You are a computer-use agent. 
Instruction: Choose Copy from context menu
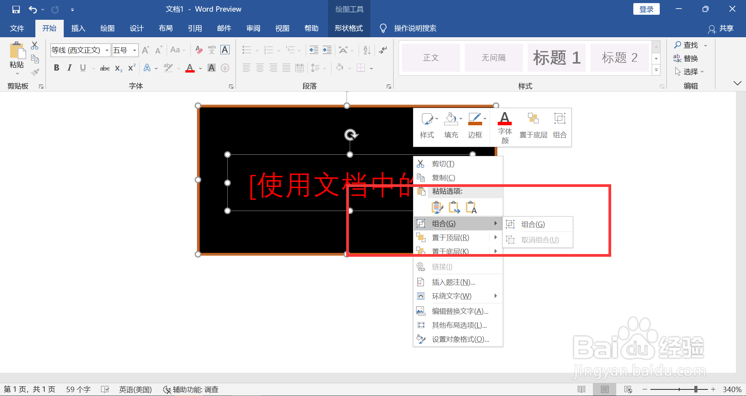458,178
